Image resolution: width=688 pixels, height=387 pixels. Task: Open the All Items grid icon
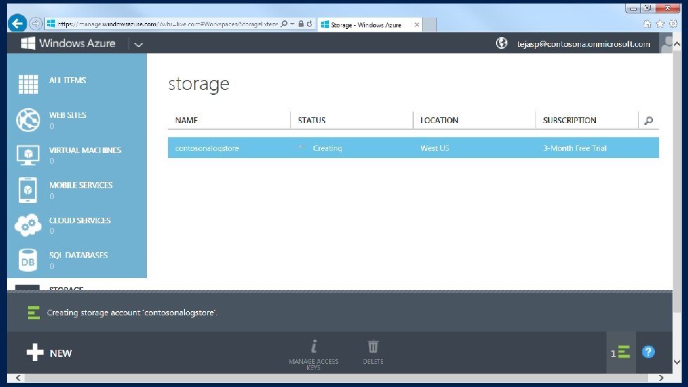[x=28, y=84]
